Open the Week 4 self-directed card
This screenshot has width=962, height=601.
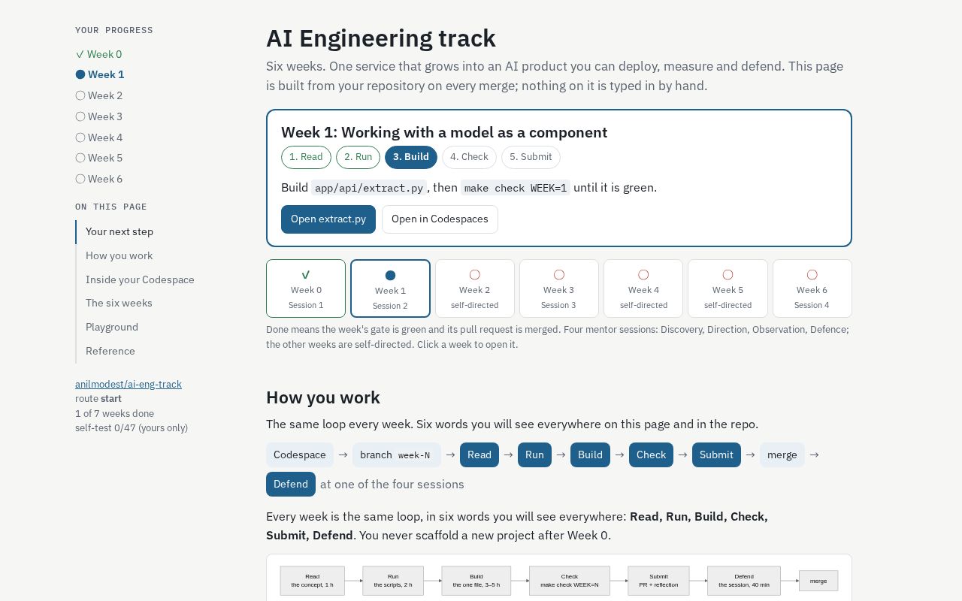tap(643, 288)
